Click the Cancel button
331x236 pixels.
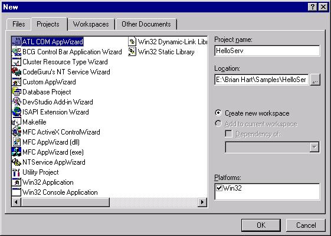(x=306, y=225)
